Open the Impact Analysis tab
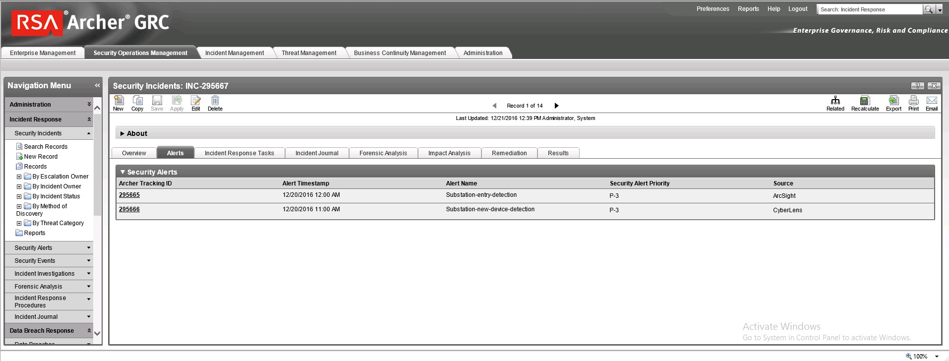 [x=449, y=153]
